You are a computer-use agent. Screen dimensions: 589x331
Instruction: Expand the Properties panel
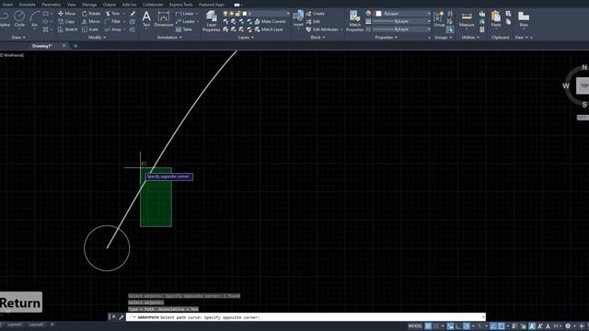coord(386,37)
